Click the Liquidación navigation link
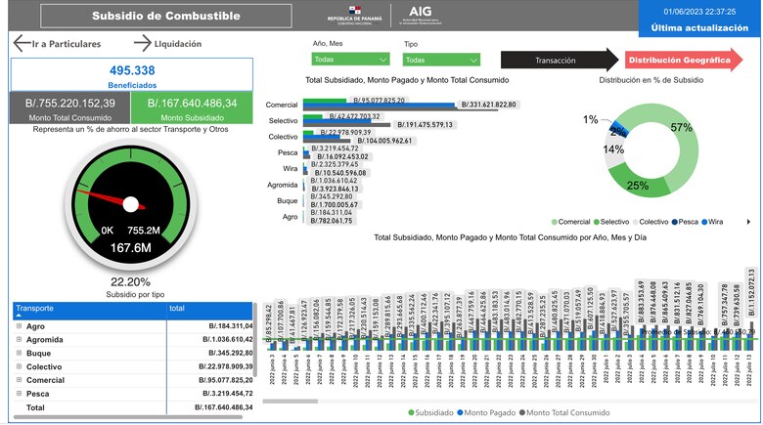 (x=177, y=44)
